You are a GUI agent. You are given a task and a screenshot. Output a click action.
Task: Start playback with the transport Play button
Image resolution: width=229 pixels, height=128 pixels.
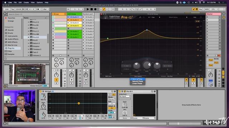click(x=88, y=9)
